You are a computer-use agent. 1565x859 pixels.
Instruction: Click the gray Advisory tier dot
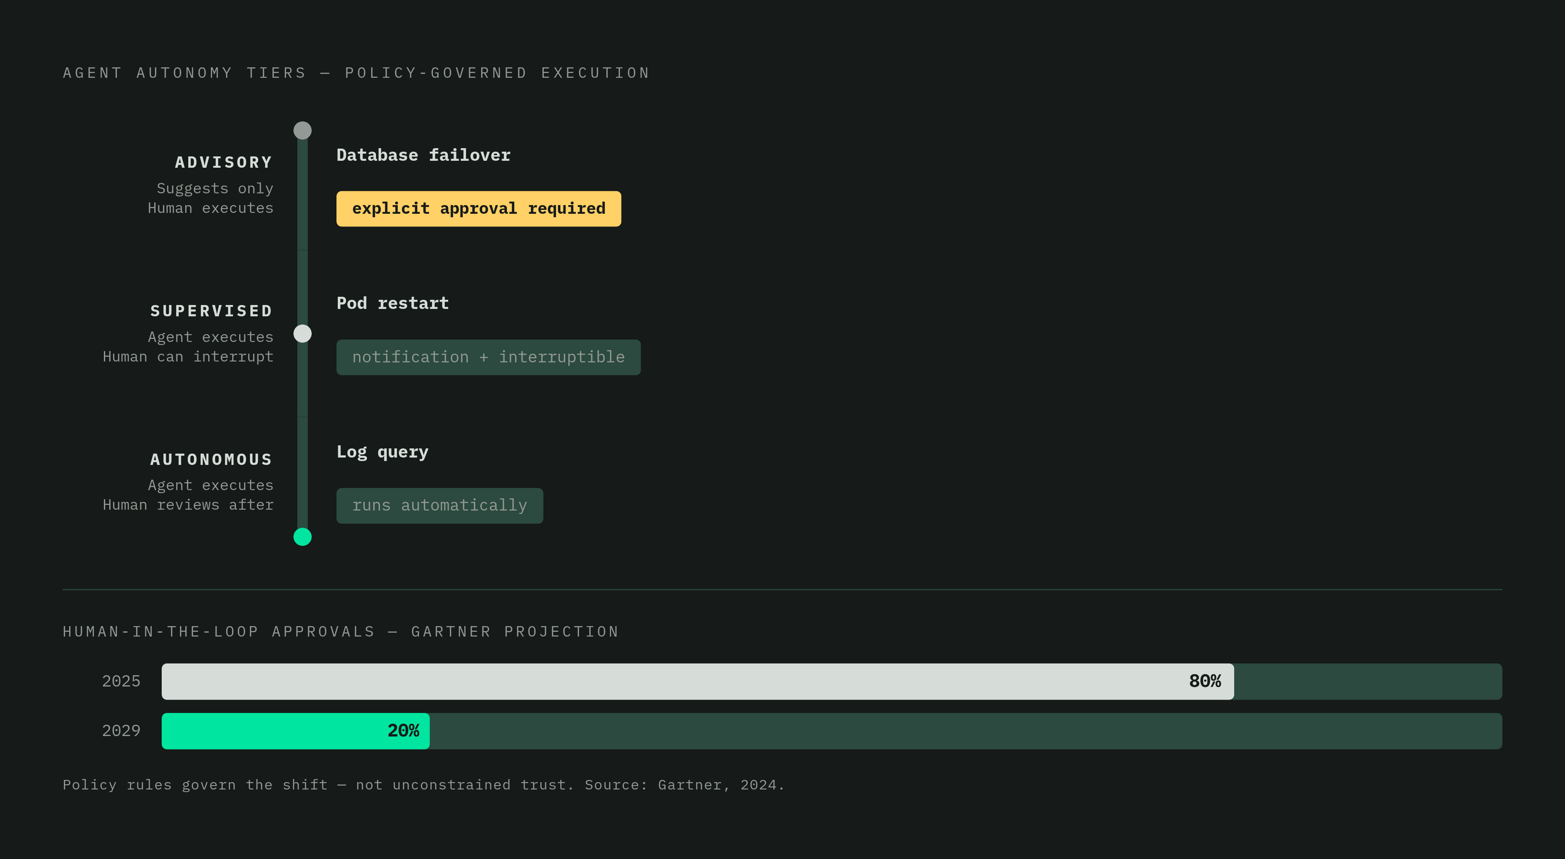click(x=303, y=130)
